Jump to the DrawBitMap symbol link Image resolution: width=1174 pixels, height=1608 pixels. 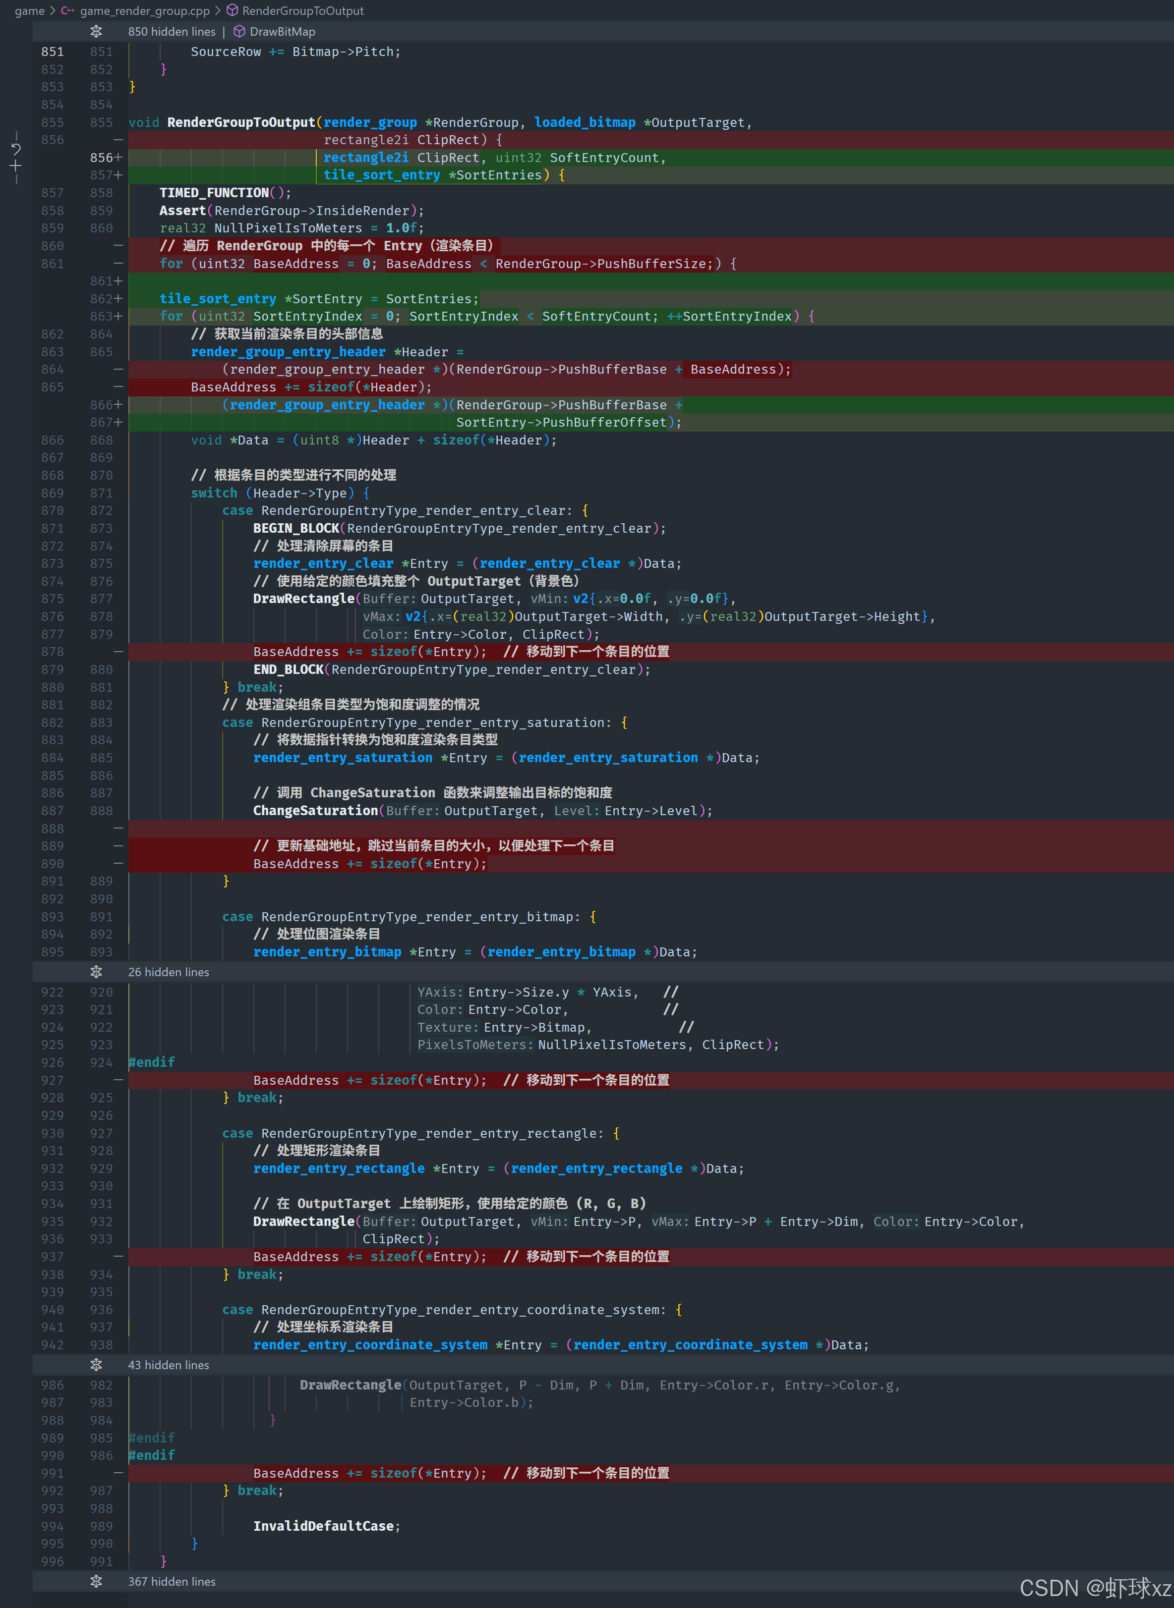point(282,31)
